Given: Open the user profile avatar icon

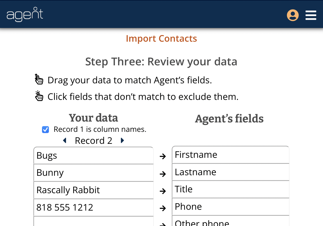Looking at the screenshot, I should [293, 15].
